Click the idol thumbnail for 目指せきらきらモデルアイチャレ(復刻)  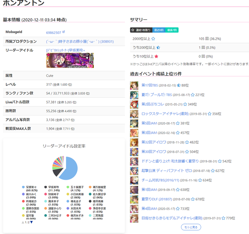[134, 219]
